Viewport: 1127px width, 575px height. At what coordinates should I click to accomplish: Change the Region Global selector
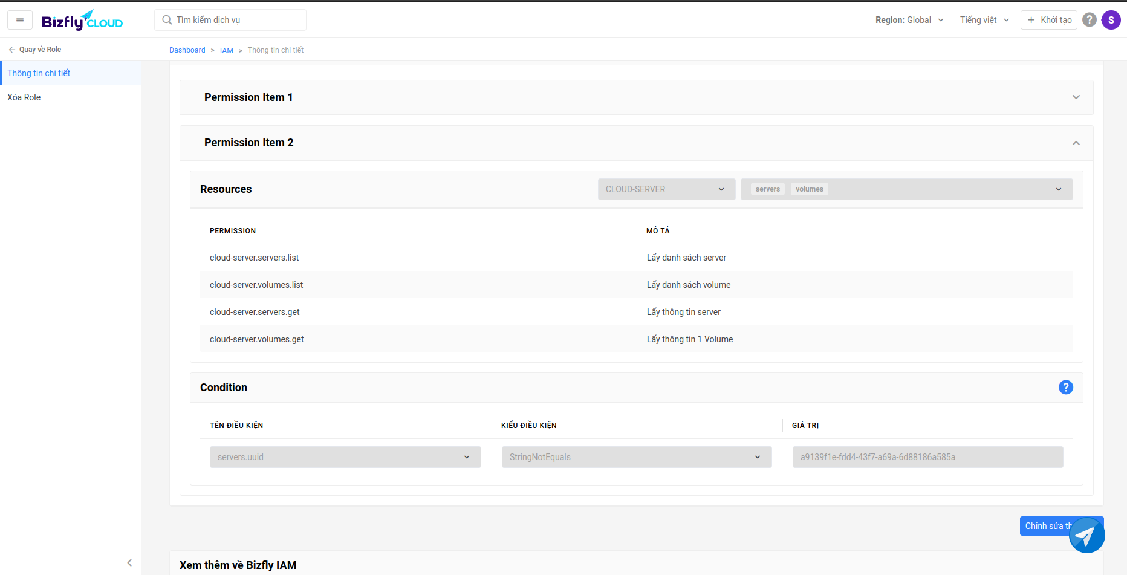tap(909, 20)
